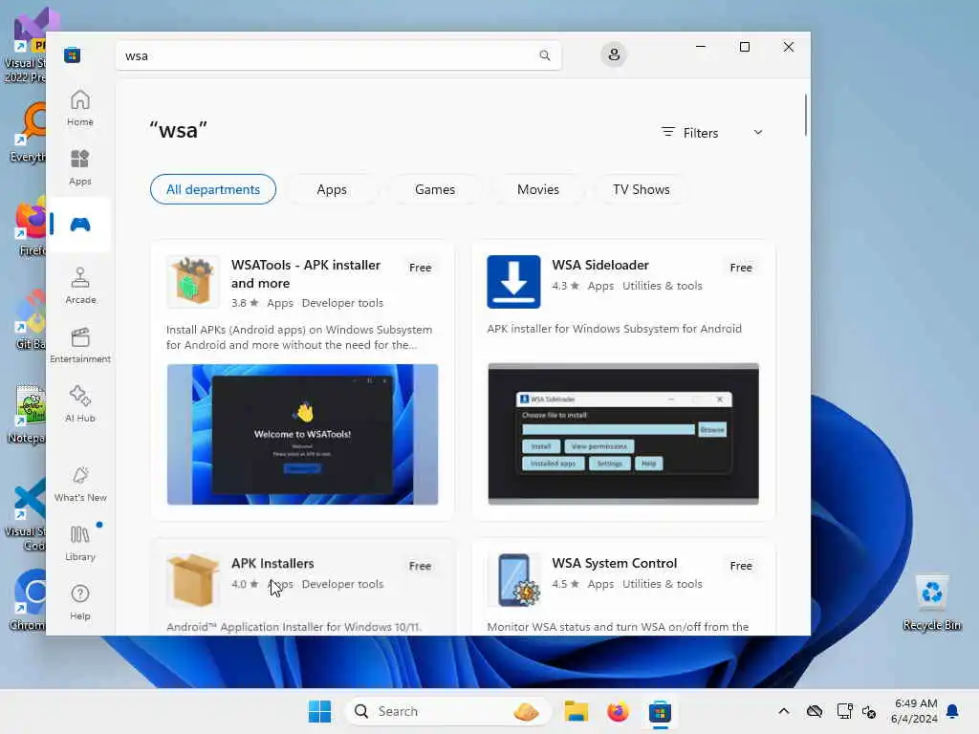Switch to the Games department tab
979x734 pixels.
[x=435, y=189]
